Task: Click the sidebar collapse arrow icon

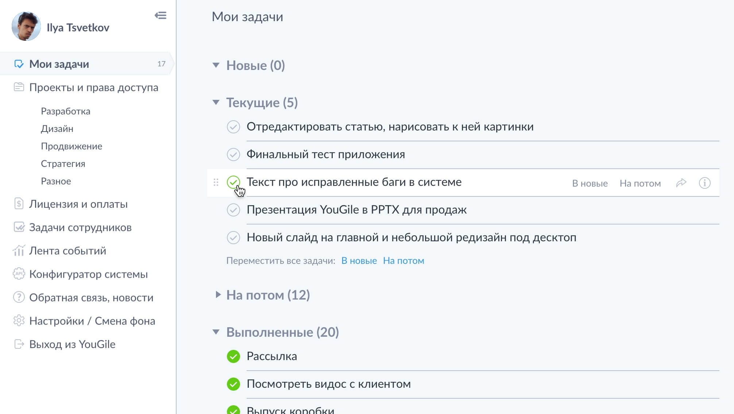Action: click(161, 15)
